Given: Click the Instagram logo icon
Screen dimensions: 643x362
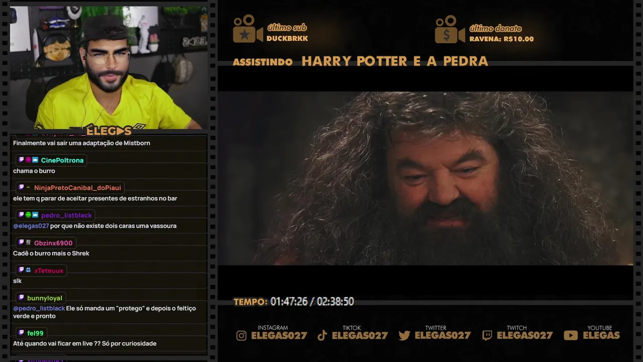Looking at the screenshot, I should pyautogui.click(x=242, y=335).
